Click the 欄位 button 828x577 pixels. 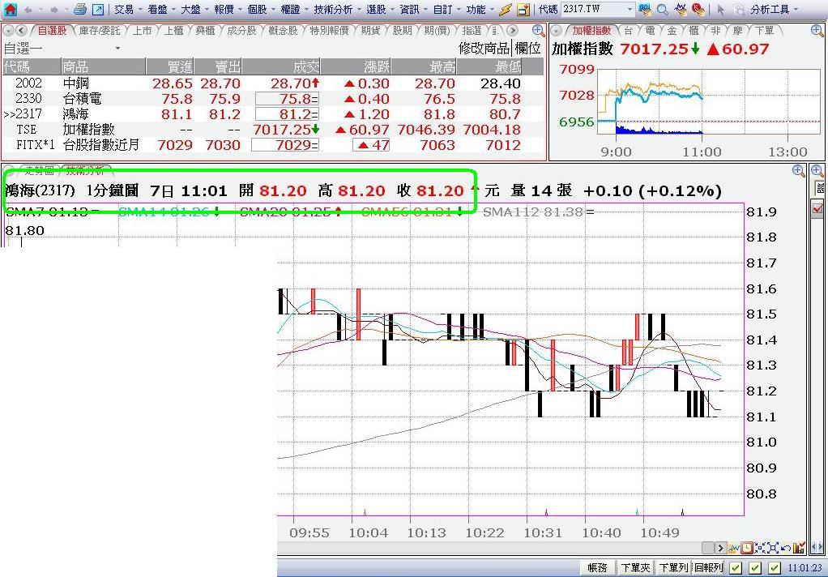527,49
